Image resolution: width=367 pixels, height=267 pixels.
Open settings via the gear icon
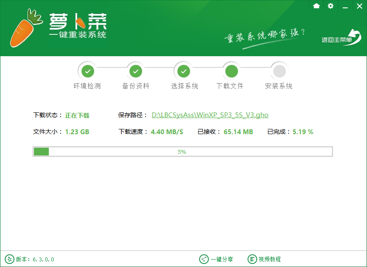[330, 6]
